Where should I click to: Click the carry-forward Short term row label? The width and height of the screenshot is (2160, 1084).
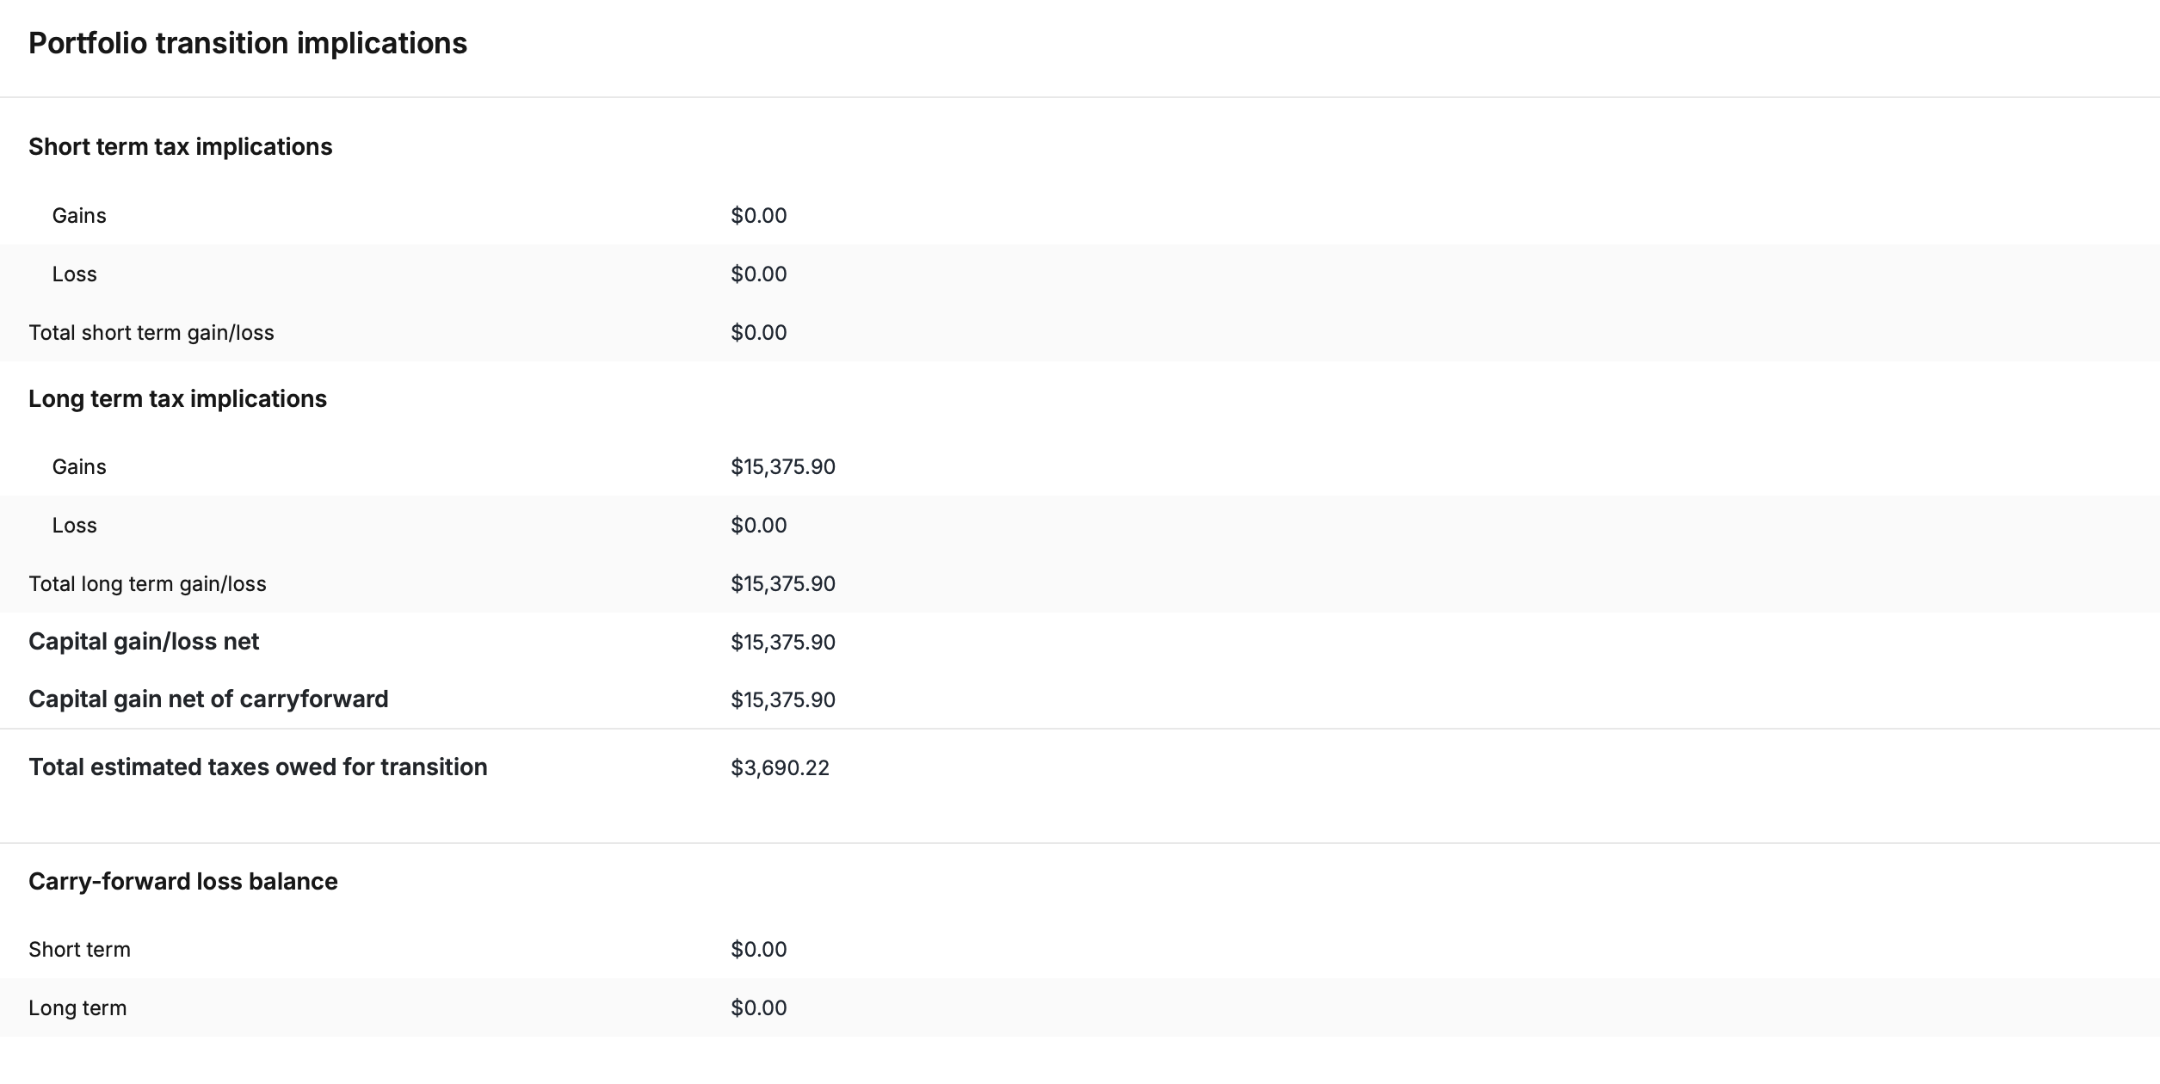79,950
